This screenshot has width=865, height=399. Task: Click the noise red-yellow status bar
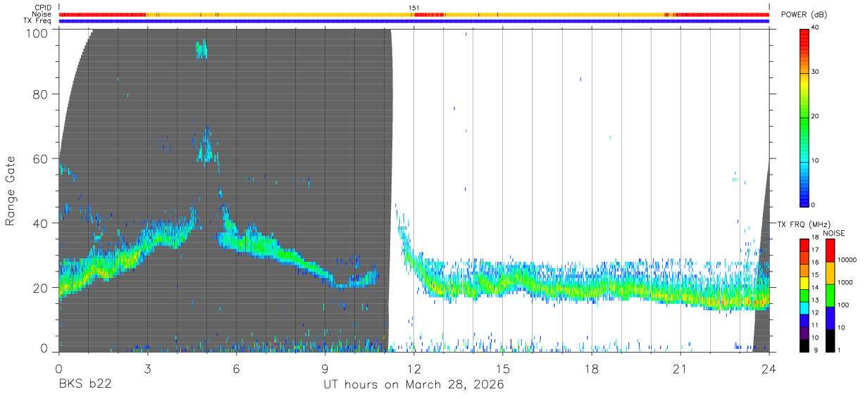coord(414,14)
